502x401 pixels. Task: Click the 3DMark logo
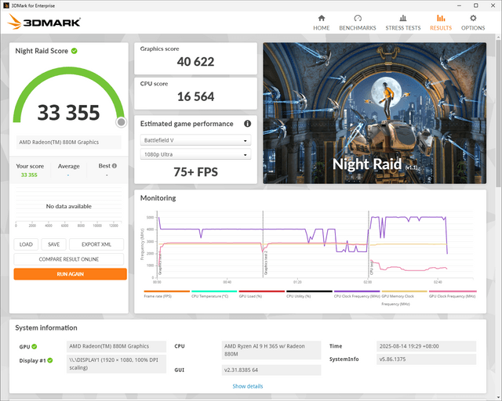pyautogui.click(x=44, y=22)
